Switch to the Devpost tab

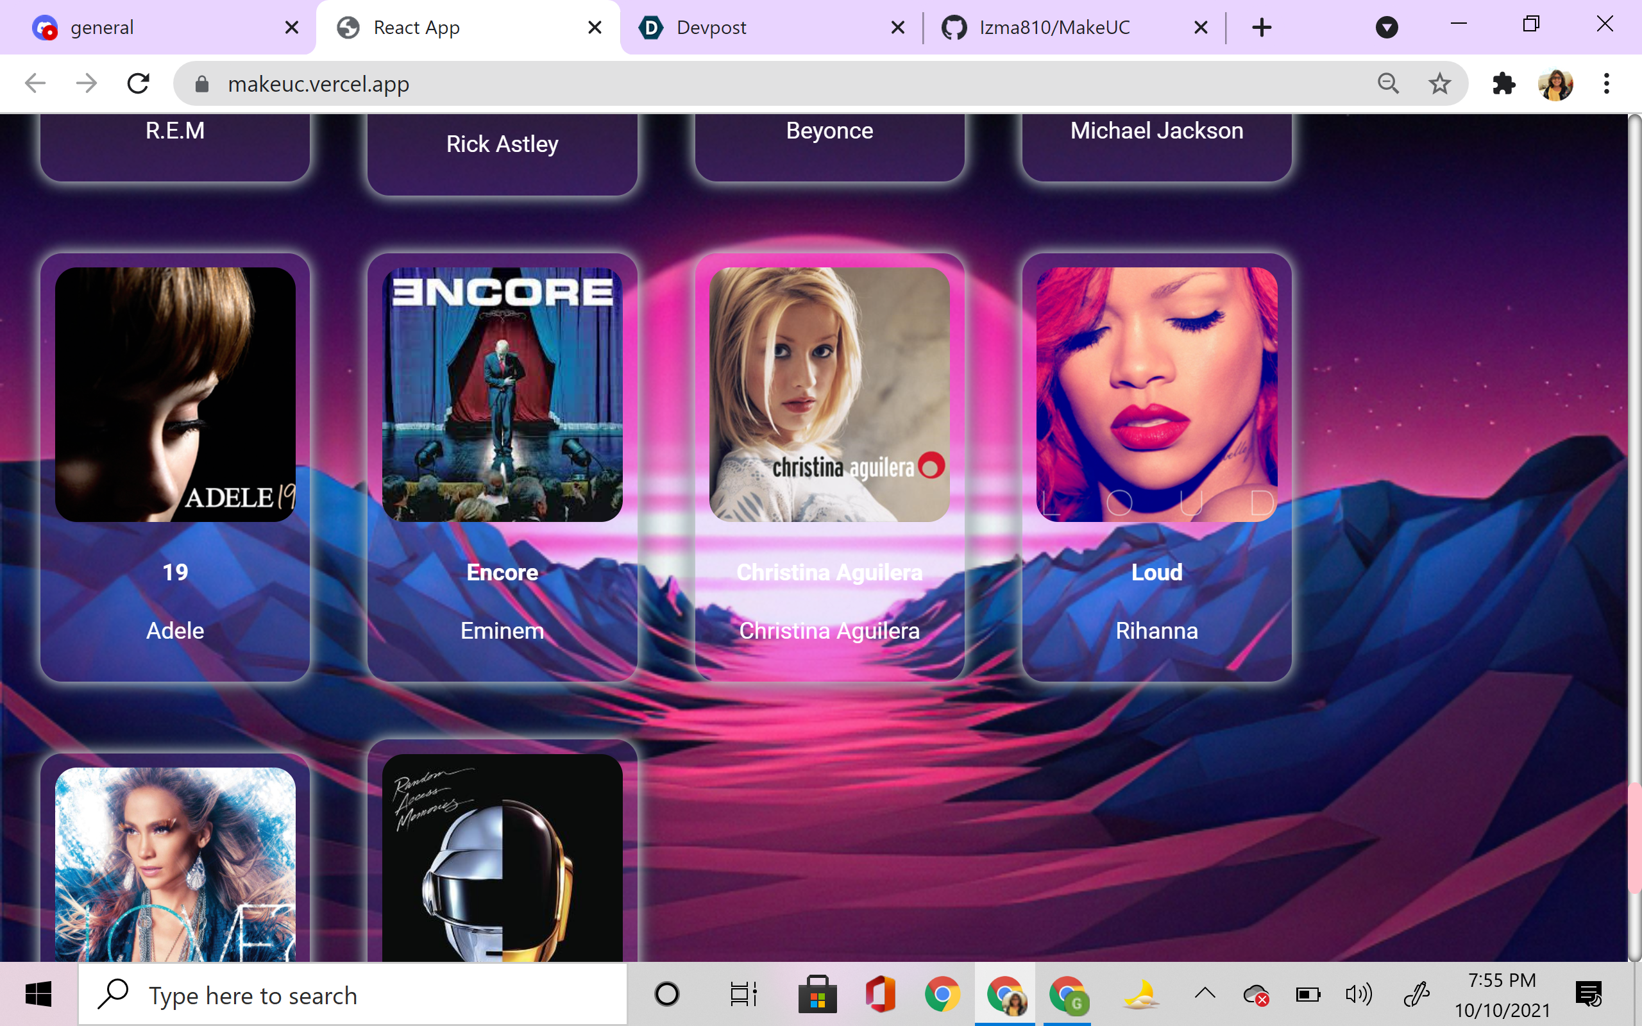coord(711,27)
